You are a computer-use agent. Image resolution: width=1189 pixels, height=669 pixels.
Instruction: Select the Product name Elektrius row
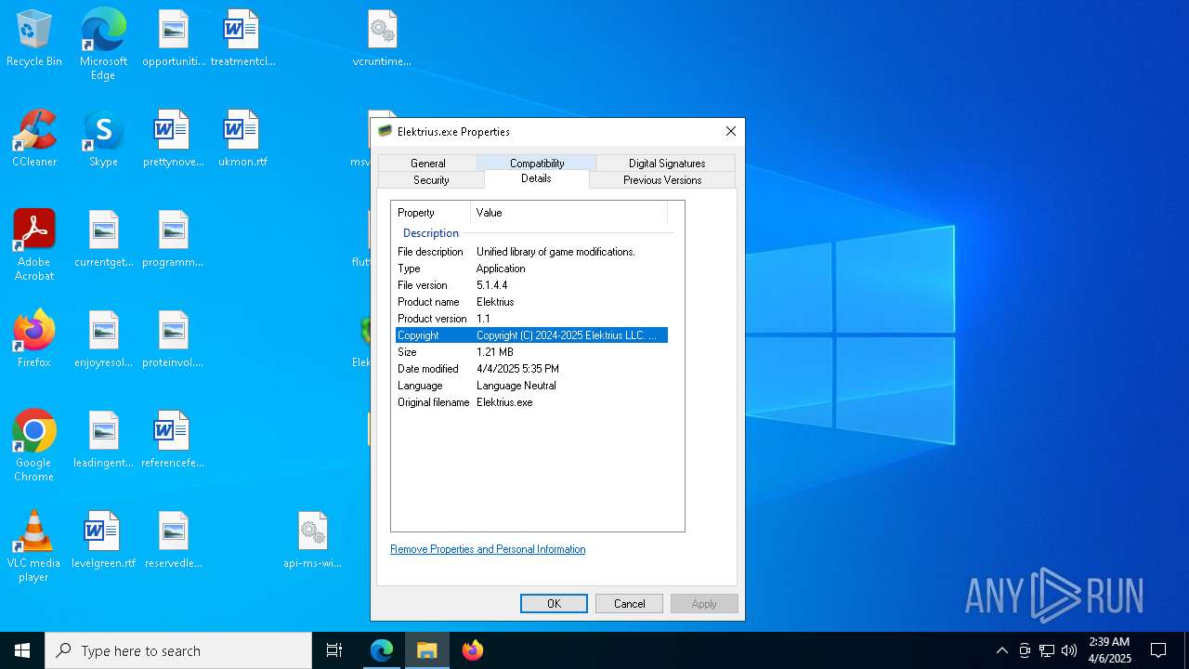click(531, 302)
